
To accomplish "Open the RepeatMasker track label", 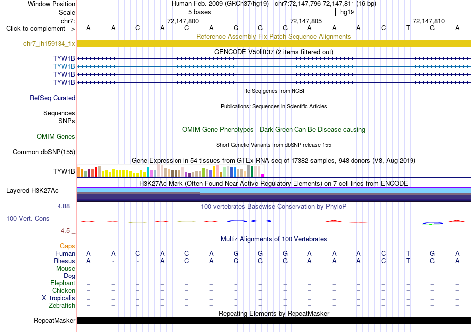I will tap(55, 320).
